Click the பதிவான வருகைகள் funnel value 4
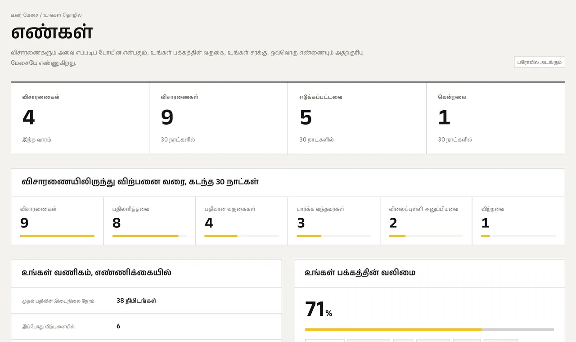Viewport: 576px width, 342px height. coord(209,223)
